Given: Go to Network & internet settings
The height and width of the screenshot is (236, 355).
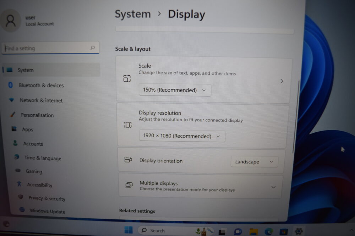Looking at the screenshot, I should [41, 100].
